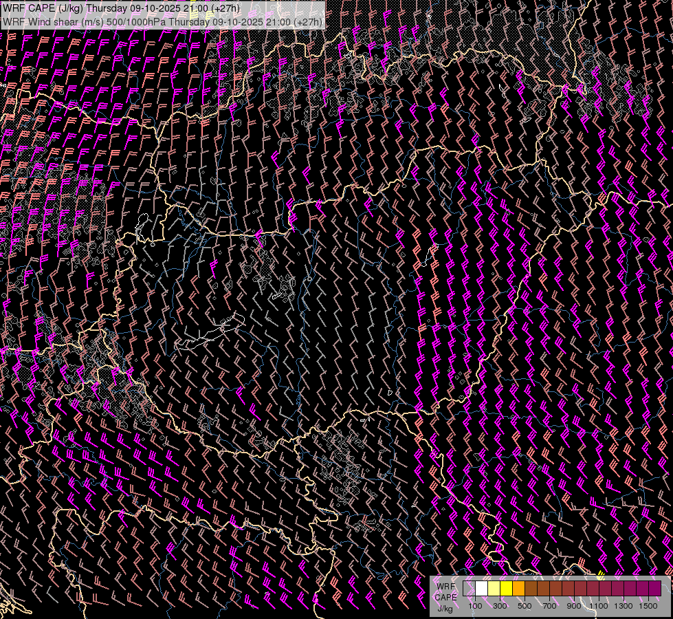
Task: Select first brown swatch after the 500 tick
Action: click(x=531, y=589)
